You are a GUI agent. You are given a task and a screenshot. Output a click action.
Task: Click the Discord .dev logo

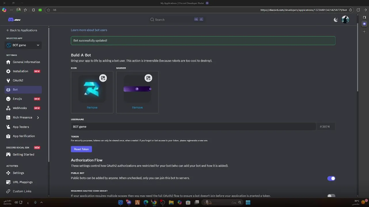14,20
